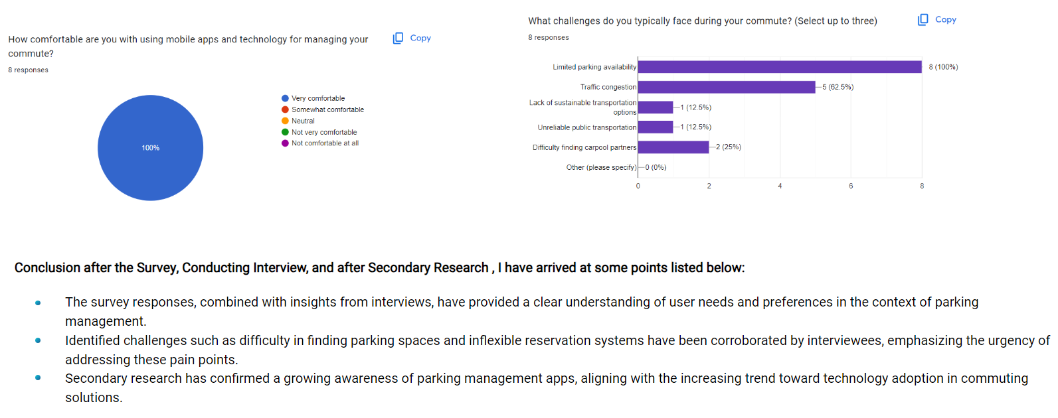Viewport: 1058px width, 418px height.
Task: Click the Copy label for the pie chart
Action: [x=420, y=38]
